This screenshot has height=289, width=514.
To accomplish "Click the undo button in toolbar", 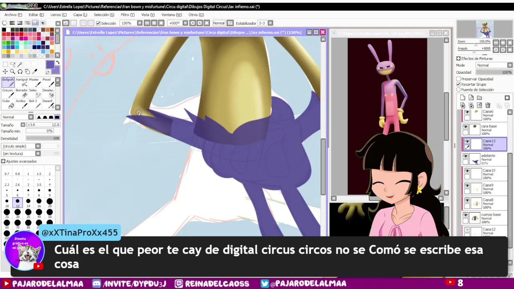I will pos(66,23).
